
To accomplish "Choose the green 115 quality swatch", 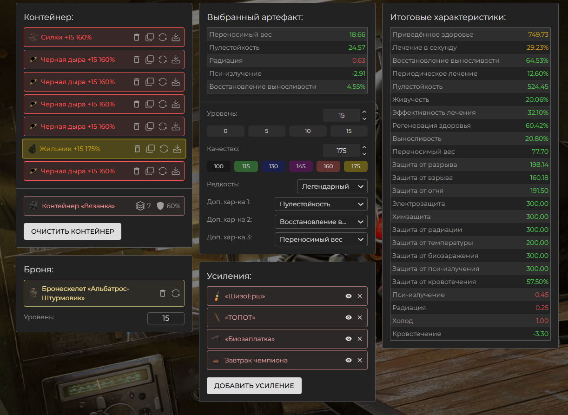I will [x=246, y=166].
